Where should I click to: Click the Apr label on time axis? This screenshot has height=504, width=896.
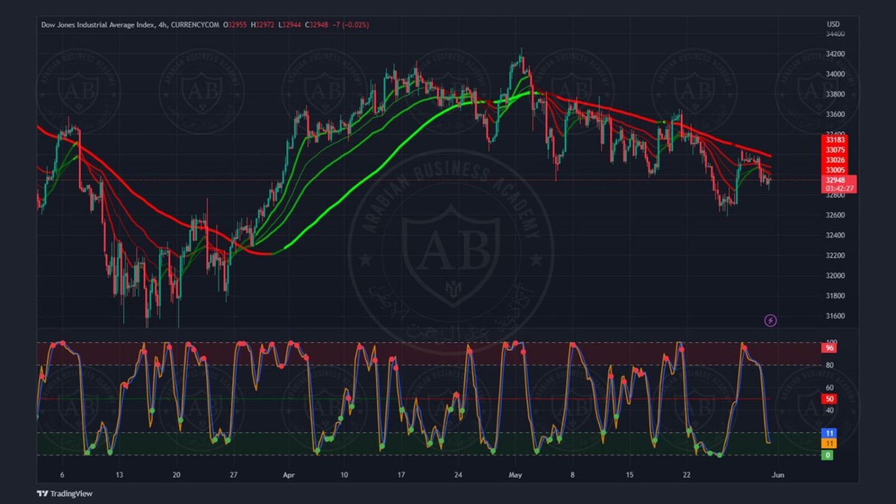coord(289,475)
